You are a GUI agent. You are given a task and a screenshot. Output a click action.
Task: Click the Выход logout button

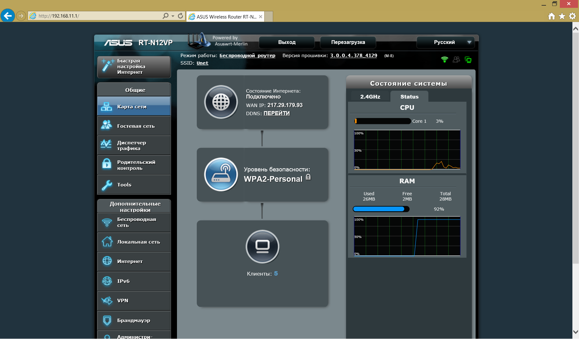pyautogui.click(x=287, y=42)
